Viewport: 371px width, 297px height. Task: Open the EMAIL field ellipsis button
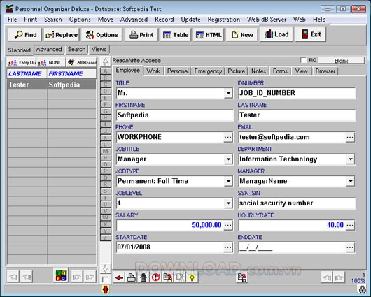350,137
